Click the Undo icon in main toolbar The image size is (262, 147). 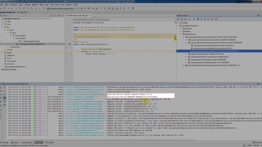point(9,8)
